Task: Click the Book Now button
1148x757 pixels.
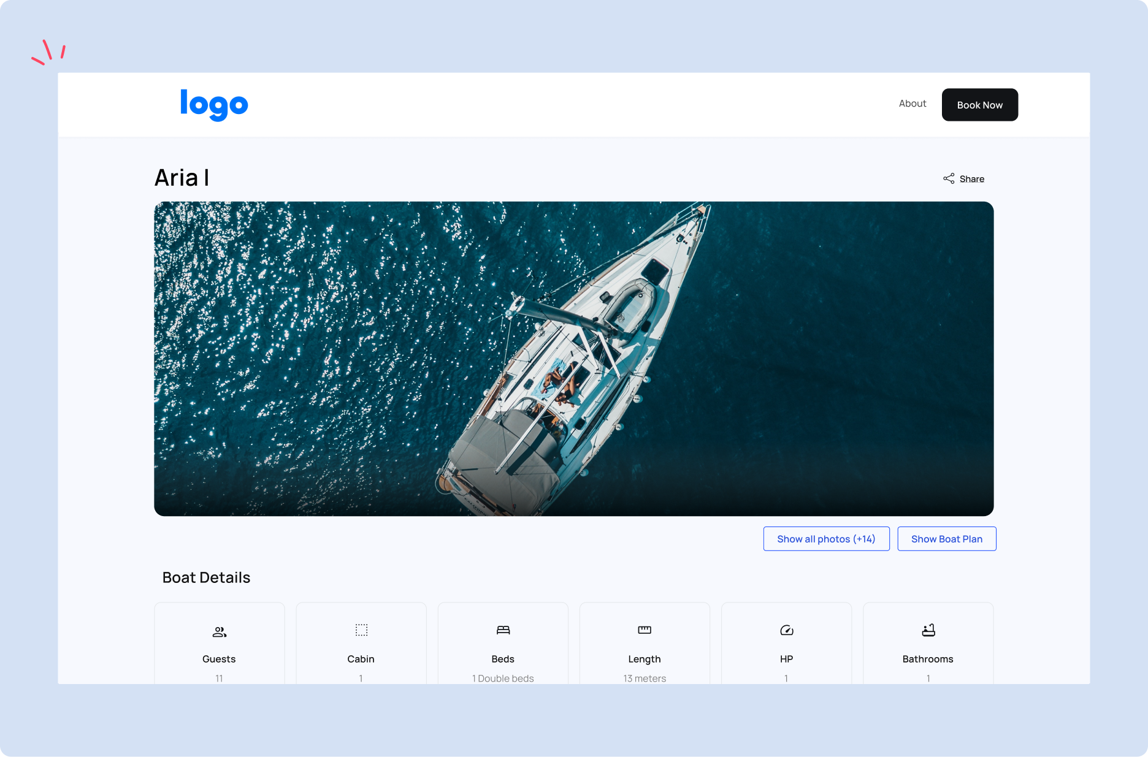Action: [x=980, y=105]
